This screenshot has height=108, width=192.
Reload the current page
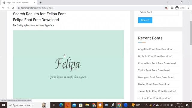[13, 8]
